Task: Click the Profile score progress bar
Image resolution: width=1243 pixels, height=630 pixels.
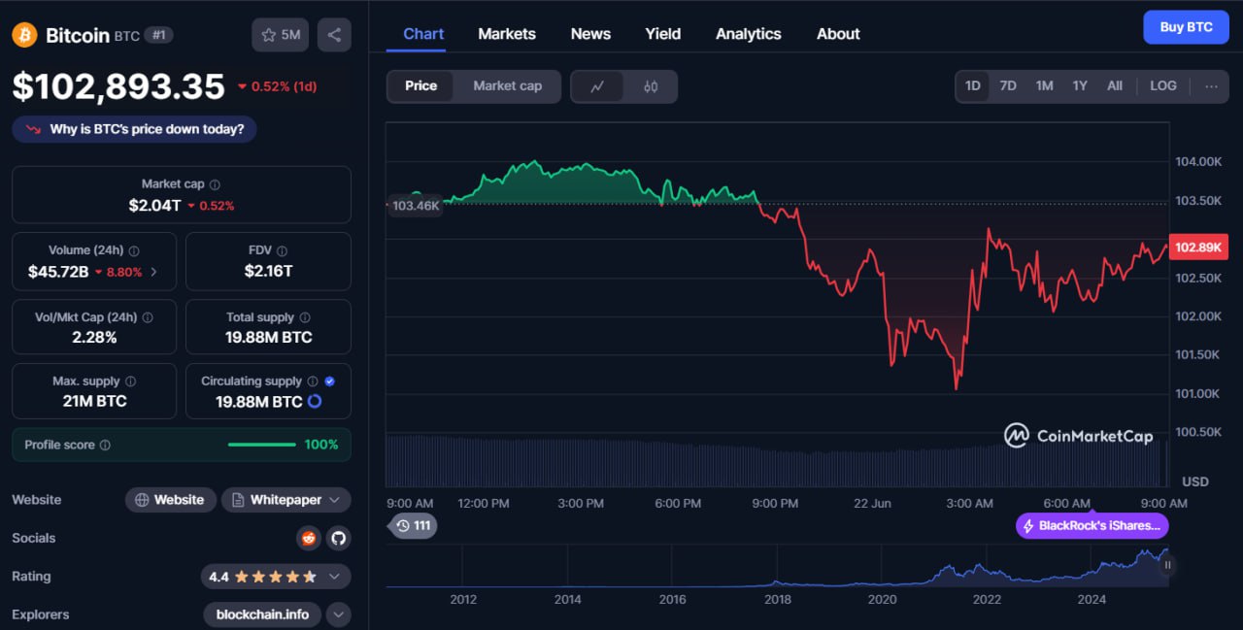Action: pyautogui.click(x=261, y=445)
